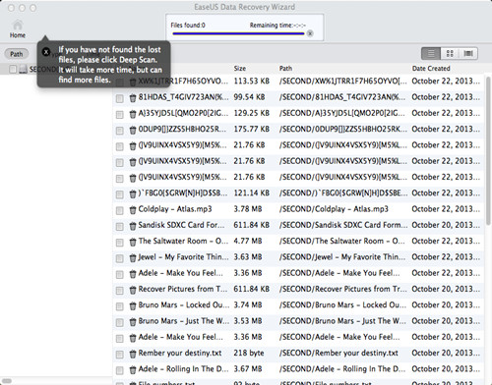Viewport: 492px width, 385px height.
Task: Select Recover Pictures from T... file name
Action: click(x=183, y=289)
